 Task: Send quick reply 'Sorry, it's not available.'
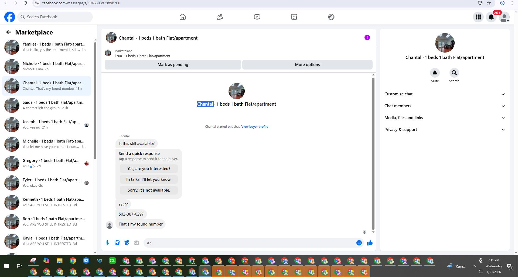tap(149, 190)
